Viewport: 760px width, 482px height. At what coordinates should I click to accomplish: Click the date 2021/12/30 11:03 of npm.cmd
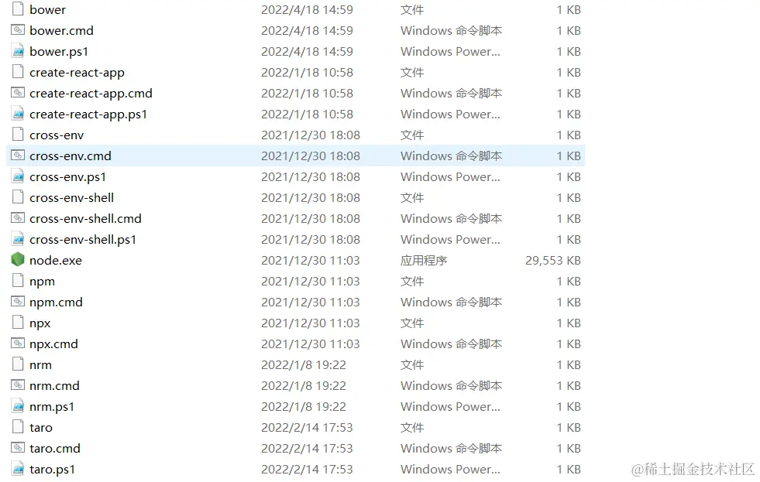[311, 303]
